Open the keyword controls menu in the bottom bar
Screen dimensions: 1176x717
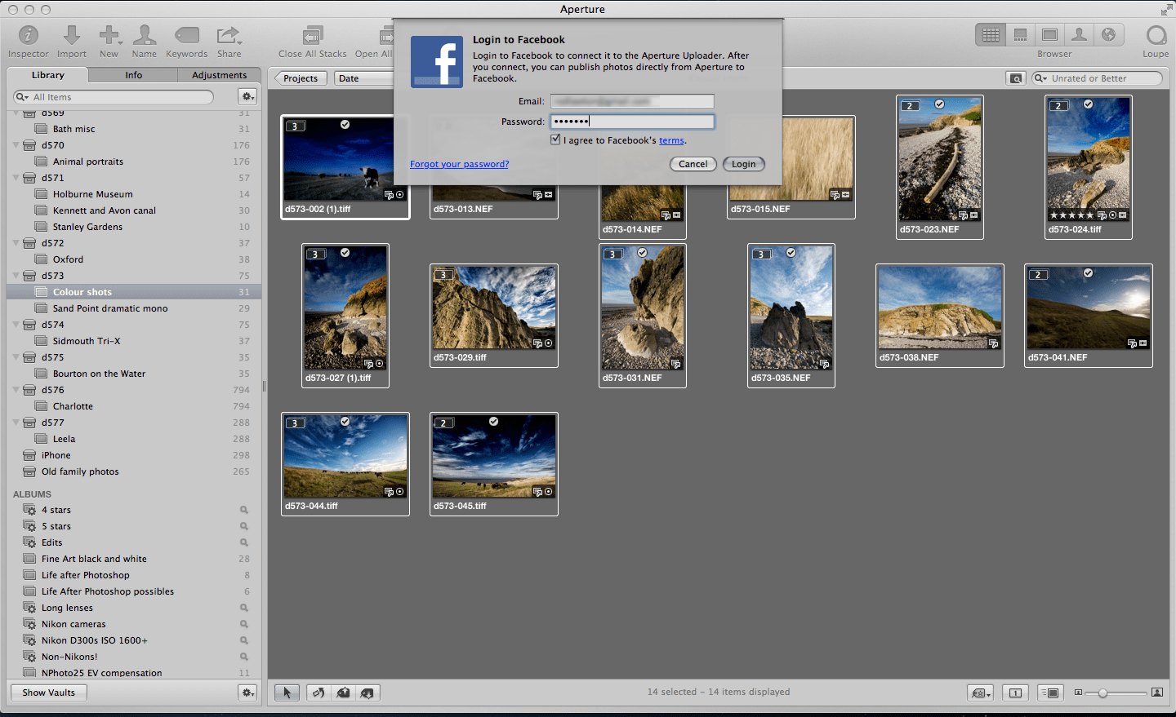980,693
